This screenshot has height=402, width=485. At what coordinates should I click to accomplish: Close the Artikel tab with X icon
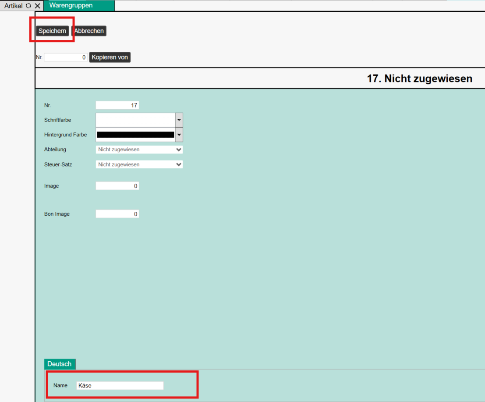coord(37,6)
